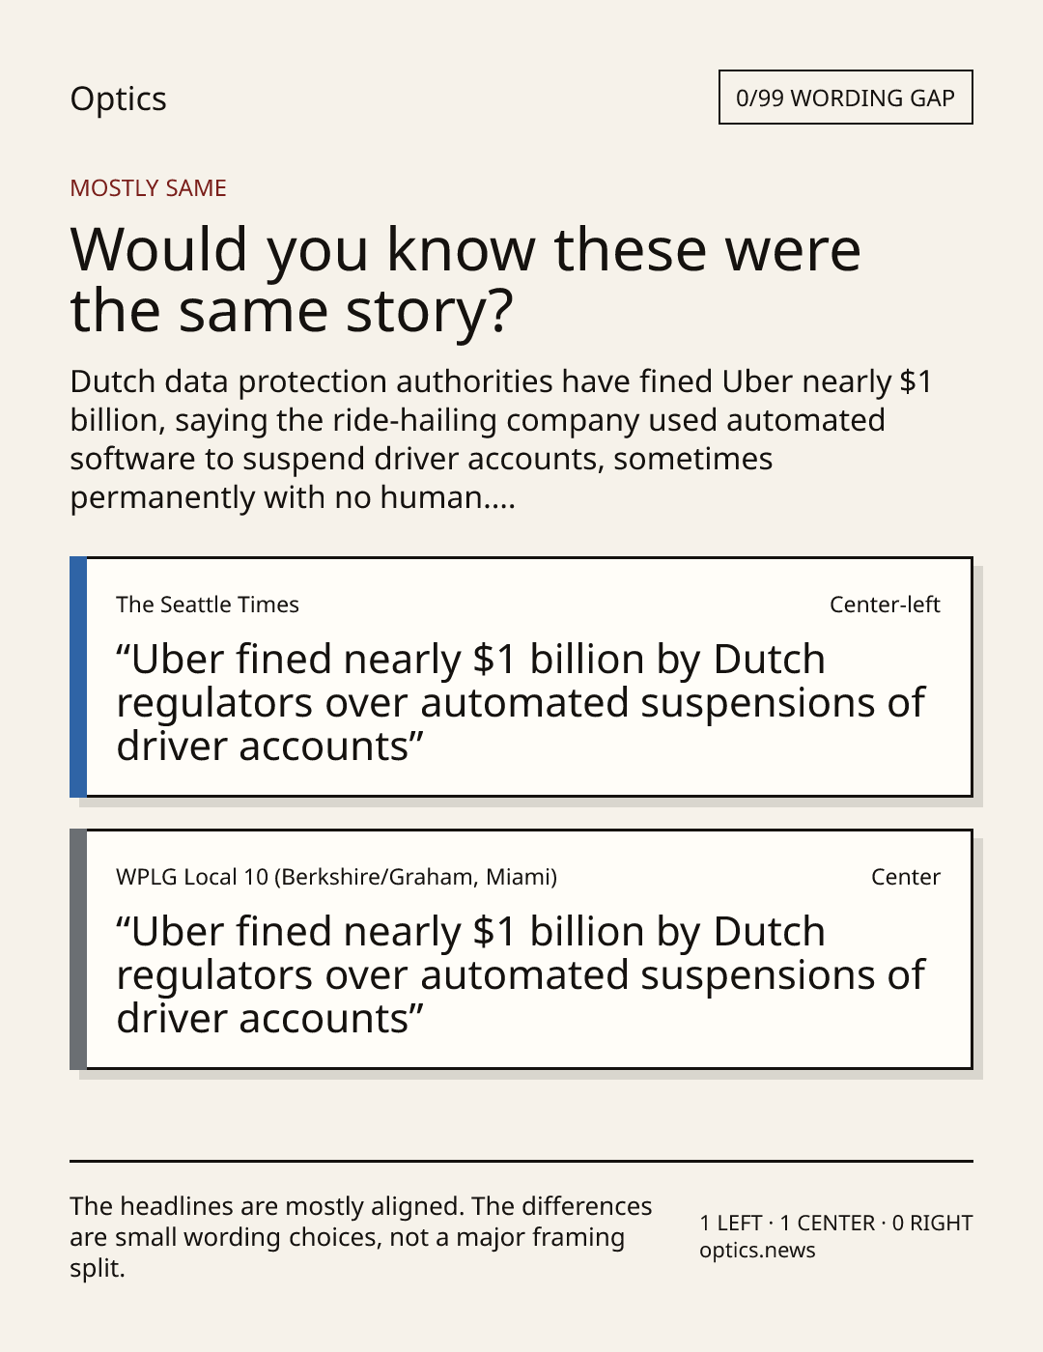Open WPLG Local 10 source name

(336, 877)
